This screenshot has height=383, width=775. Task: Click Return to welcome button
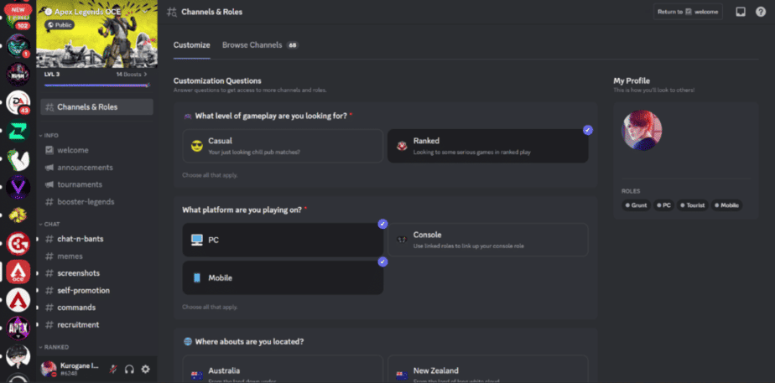688,12
